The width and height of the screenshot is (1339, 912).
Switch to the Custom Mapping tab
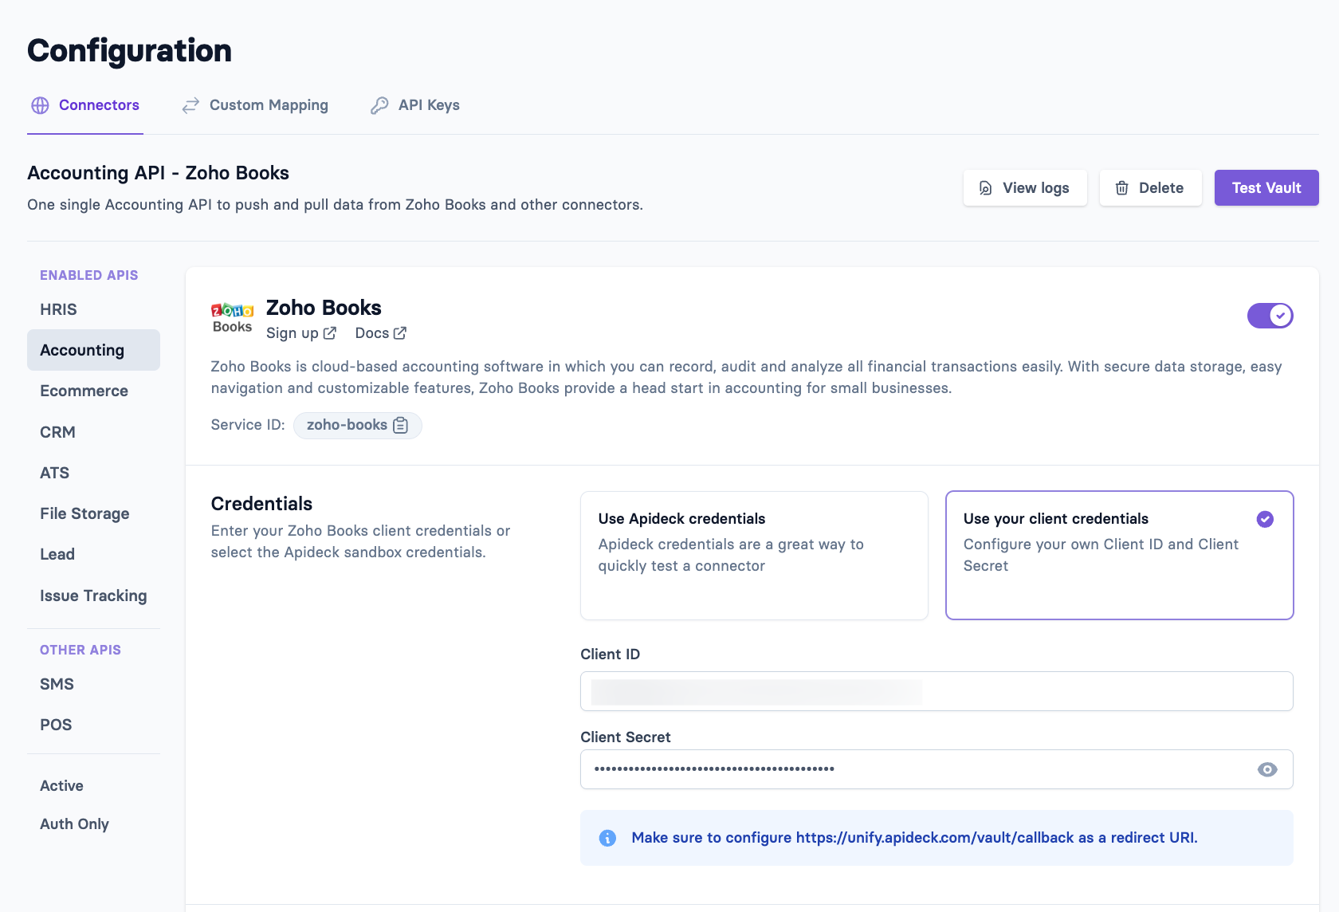(x=255, y=105)
